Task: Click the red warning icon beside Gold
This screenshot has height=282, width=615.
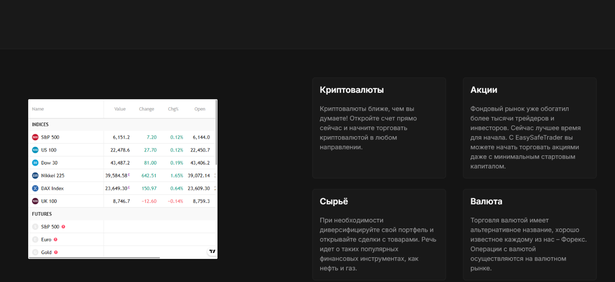Action: point(56,252)
